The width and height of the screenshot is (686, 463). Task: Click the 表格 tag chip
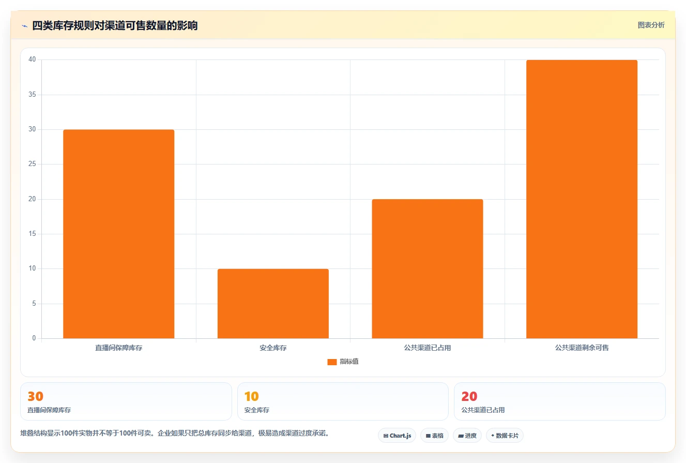tap(434, 436)
